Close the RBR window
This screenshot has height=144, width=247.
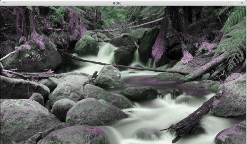tap(242, 3)
